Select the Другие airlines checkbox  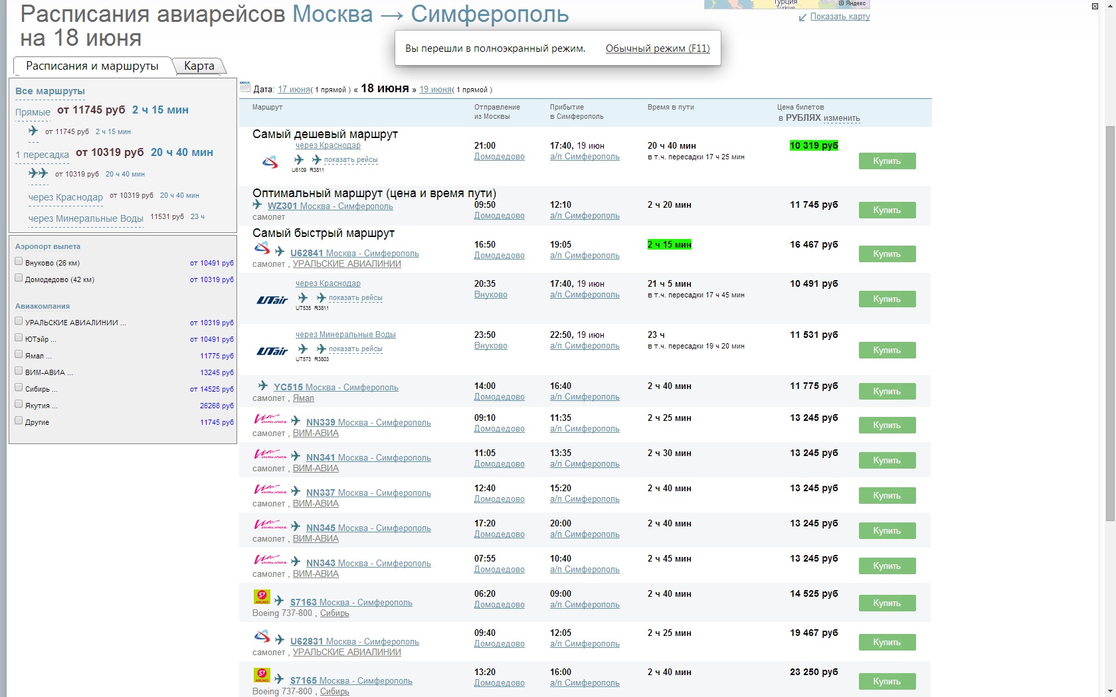pos(19,421)
